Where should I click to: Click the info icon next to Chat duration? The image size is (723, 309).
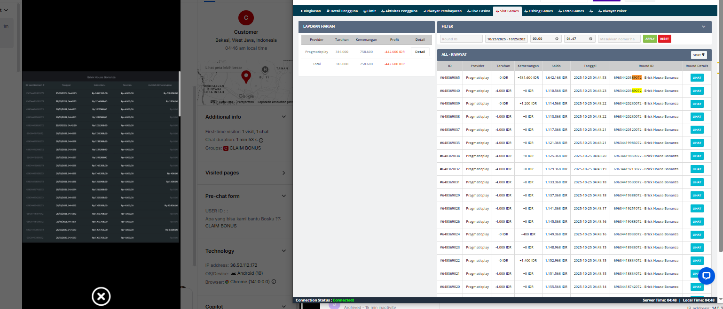pos(261,140)
